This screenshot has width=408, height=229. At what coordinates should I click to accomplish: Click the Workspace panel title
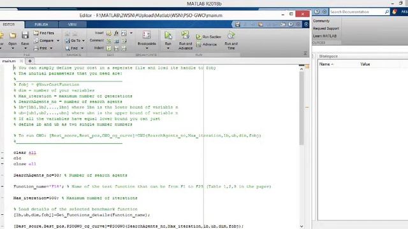point(328,56)
